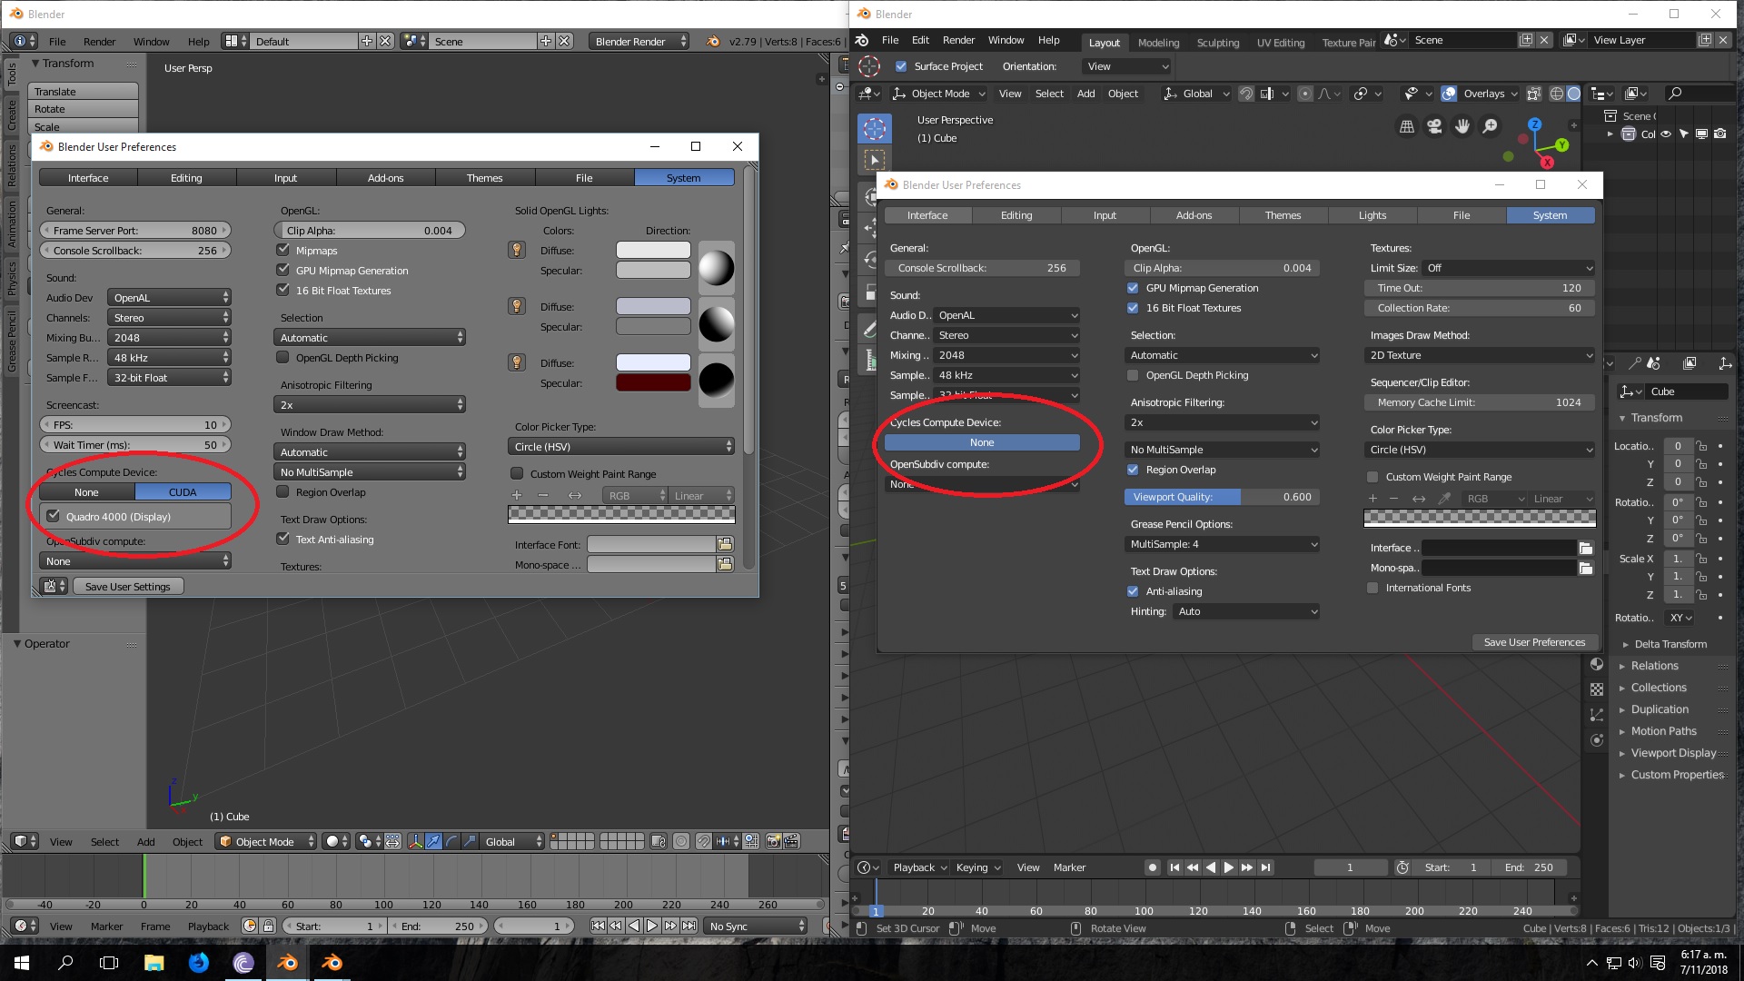
Task: Open the Modeling workspace tab
Action: pos(1158,43)
